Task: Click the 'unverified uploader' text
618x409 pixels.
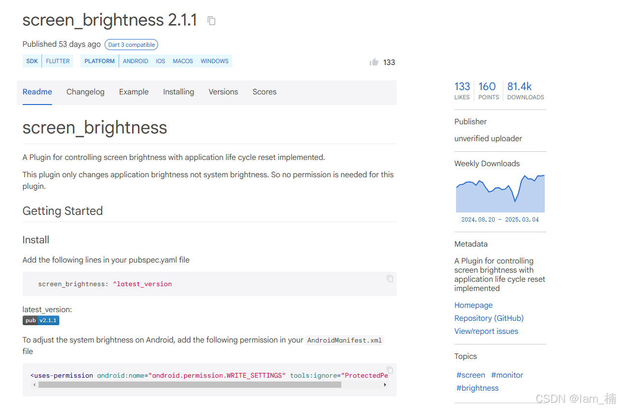Action: (488, 139)
